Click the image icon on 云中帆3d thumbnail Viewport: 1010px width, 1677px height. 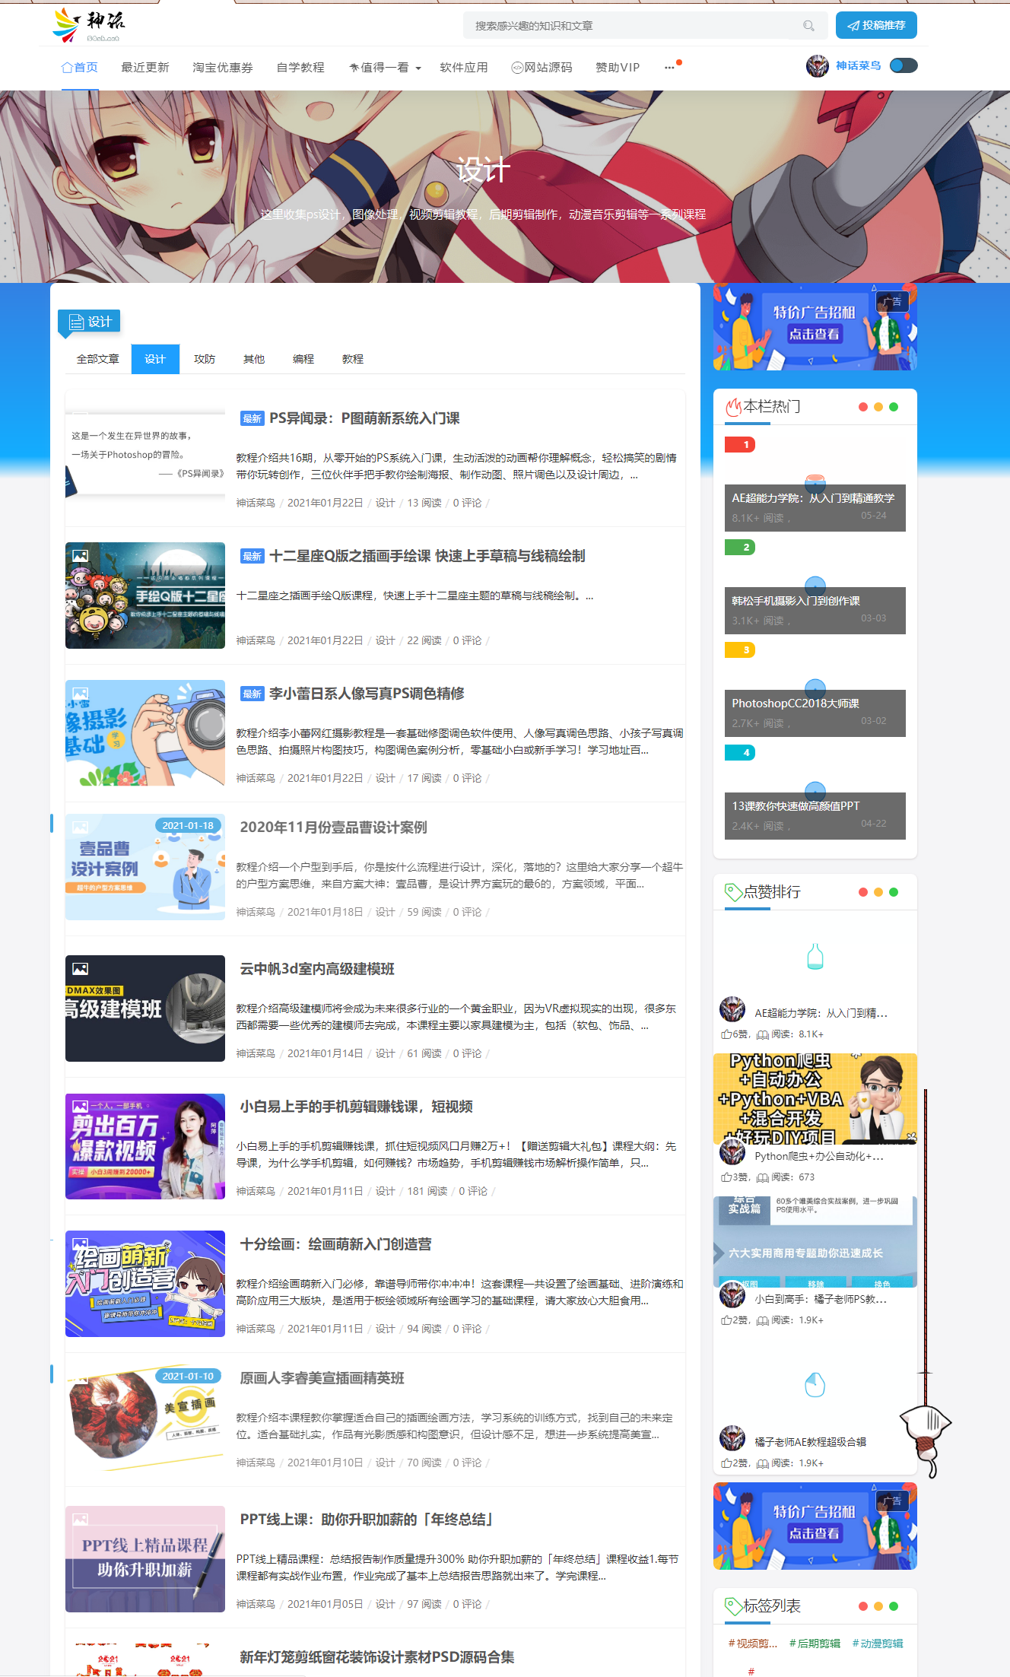coord(80,969)
